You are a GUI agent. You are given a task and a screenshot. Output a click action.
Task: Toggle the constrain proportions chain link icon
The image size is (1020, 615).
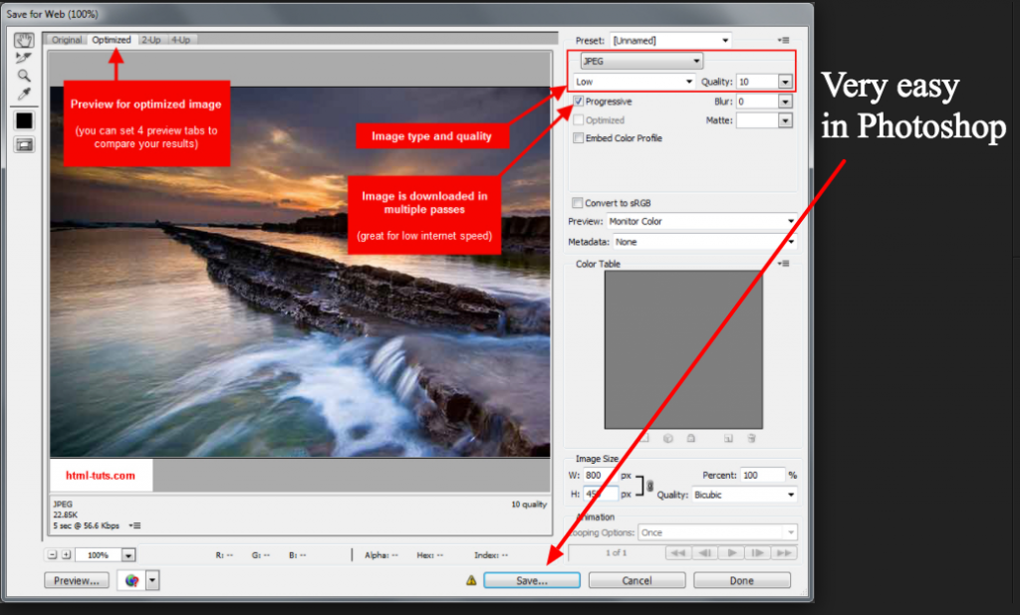pos(649,485)
